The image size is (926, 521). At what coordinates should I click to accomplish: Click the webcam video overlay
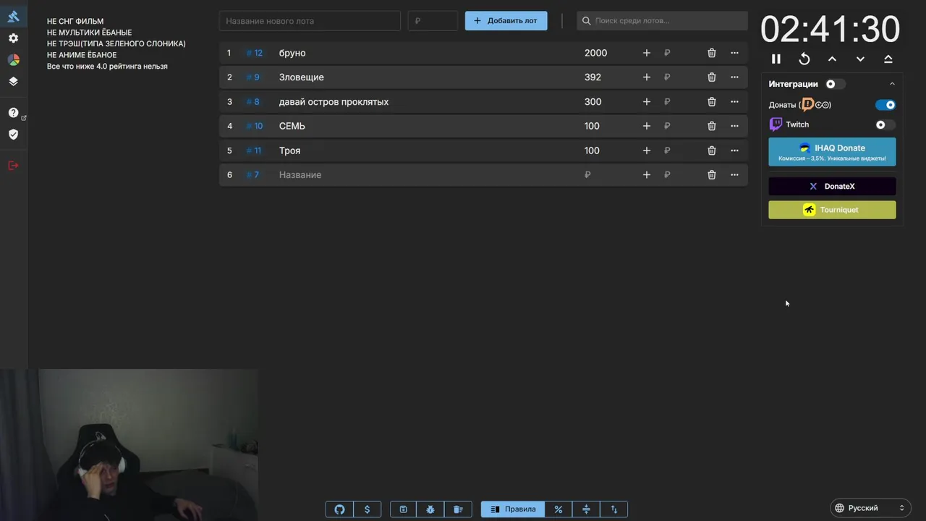(x=129, y=445)
